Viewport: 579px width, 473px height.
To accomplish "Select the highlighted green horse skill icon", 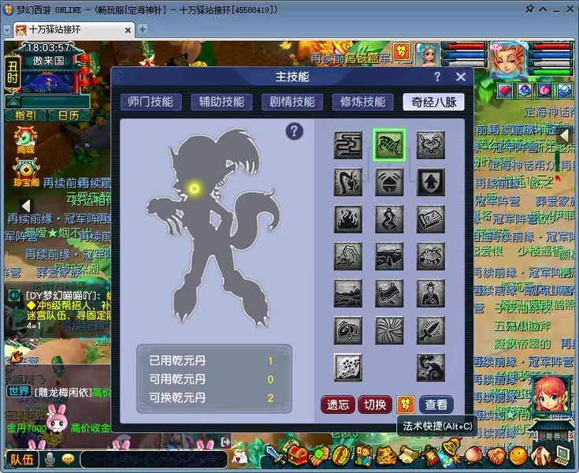I will point(389,145).
